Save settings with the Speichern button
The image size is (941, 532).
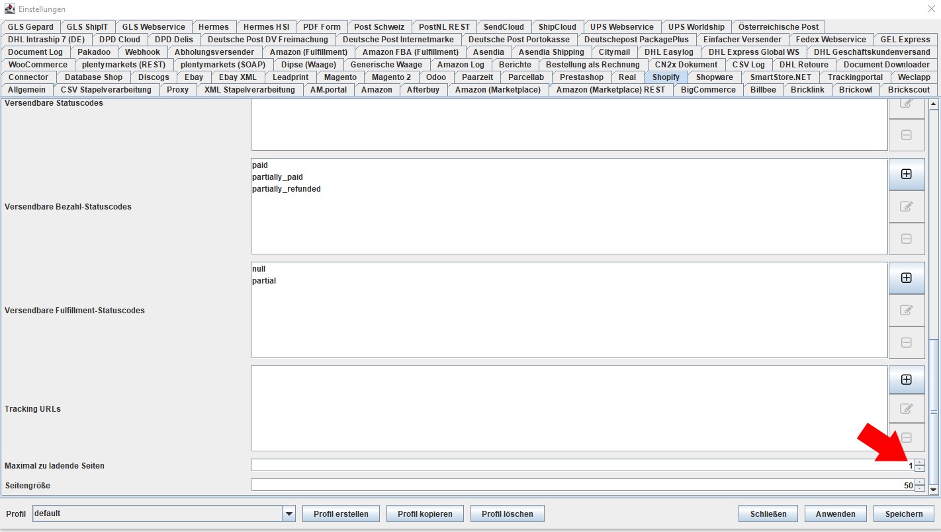click(904, 513)
